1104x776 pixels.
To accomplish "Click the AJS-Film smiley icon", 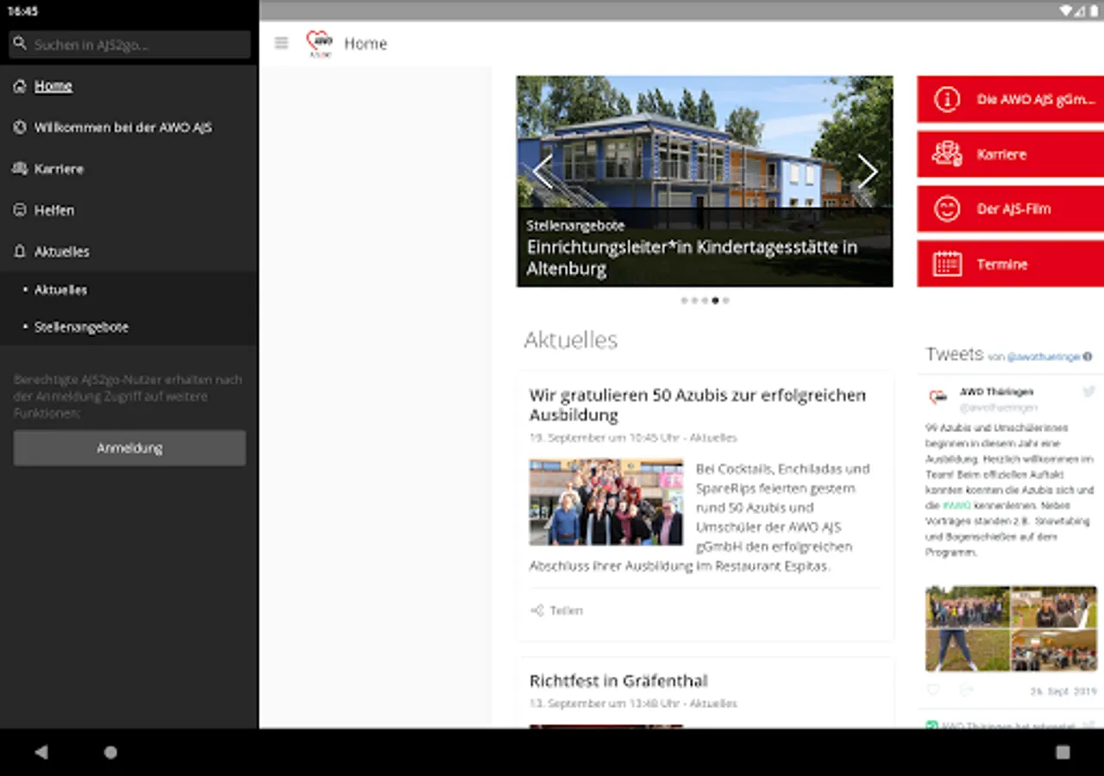I will coord(947,209).
